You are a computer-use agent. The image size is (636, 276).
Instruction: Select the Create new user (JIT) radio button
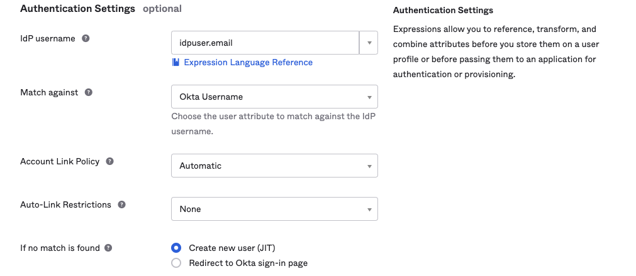point(176,248)
